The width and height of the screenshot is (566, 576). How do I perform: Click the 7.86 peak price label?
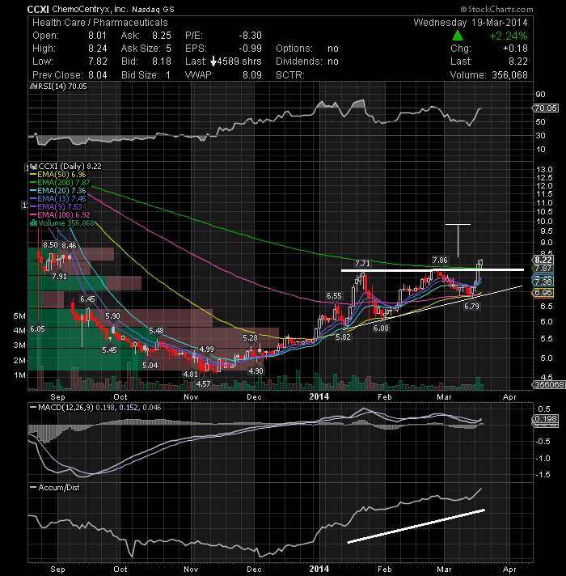[x=440, y=260]
